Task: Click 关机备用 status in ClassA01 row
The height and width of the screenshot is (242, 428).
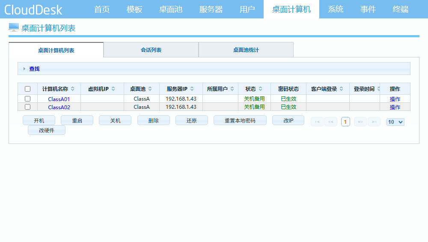Action: (254, 99)
